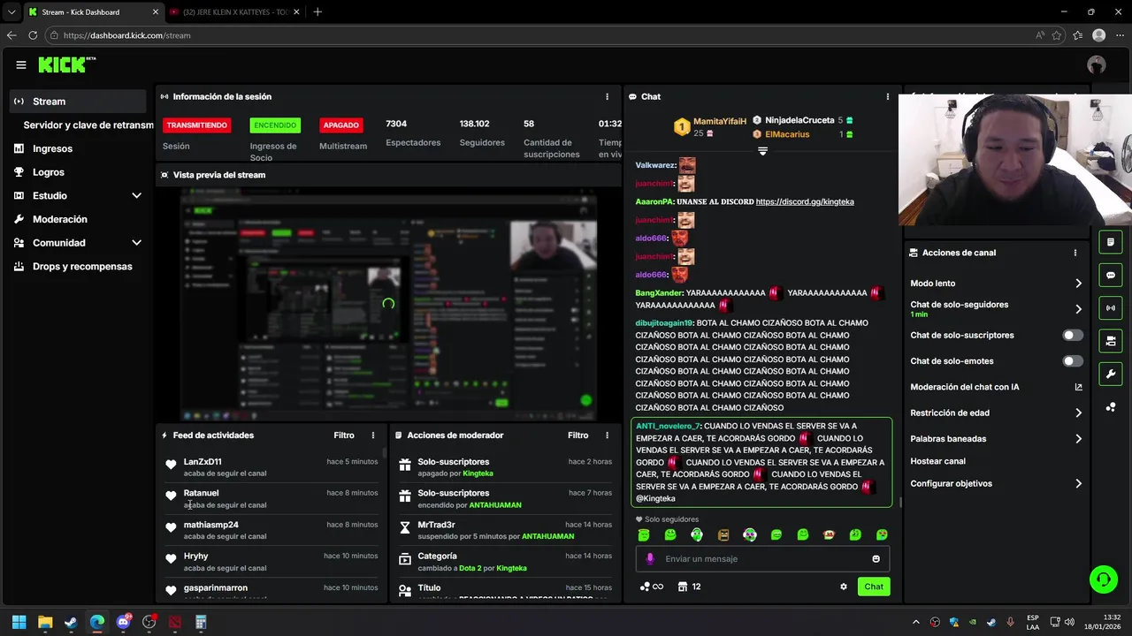Screen dimensions: 1132x636
Task: Click the browser address bar URL
Action: pos(126,35)
